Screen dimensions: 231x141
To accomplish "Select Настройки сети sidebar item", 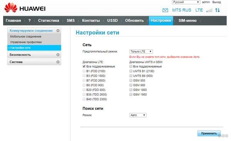I will coord(34,48).
